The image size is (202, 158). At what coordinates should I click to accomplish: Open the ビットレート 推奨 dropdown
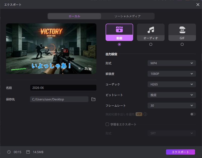[172, 95]
